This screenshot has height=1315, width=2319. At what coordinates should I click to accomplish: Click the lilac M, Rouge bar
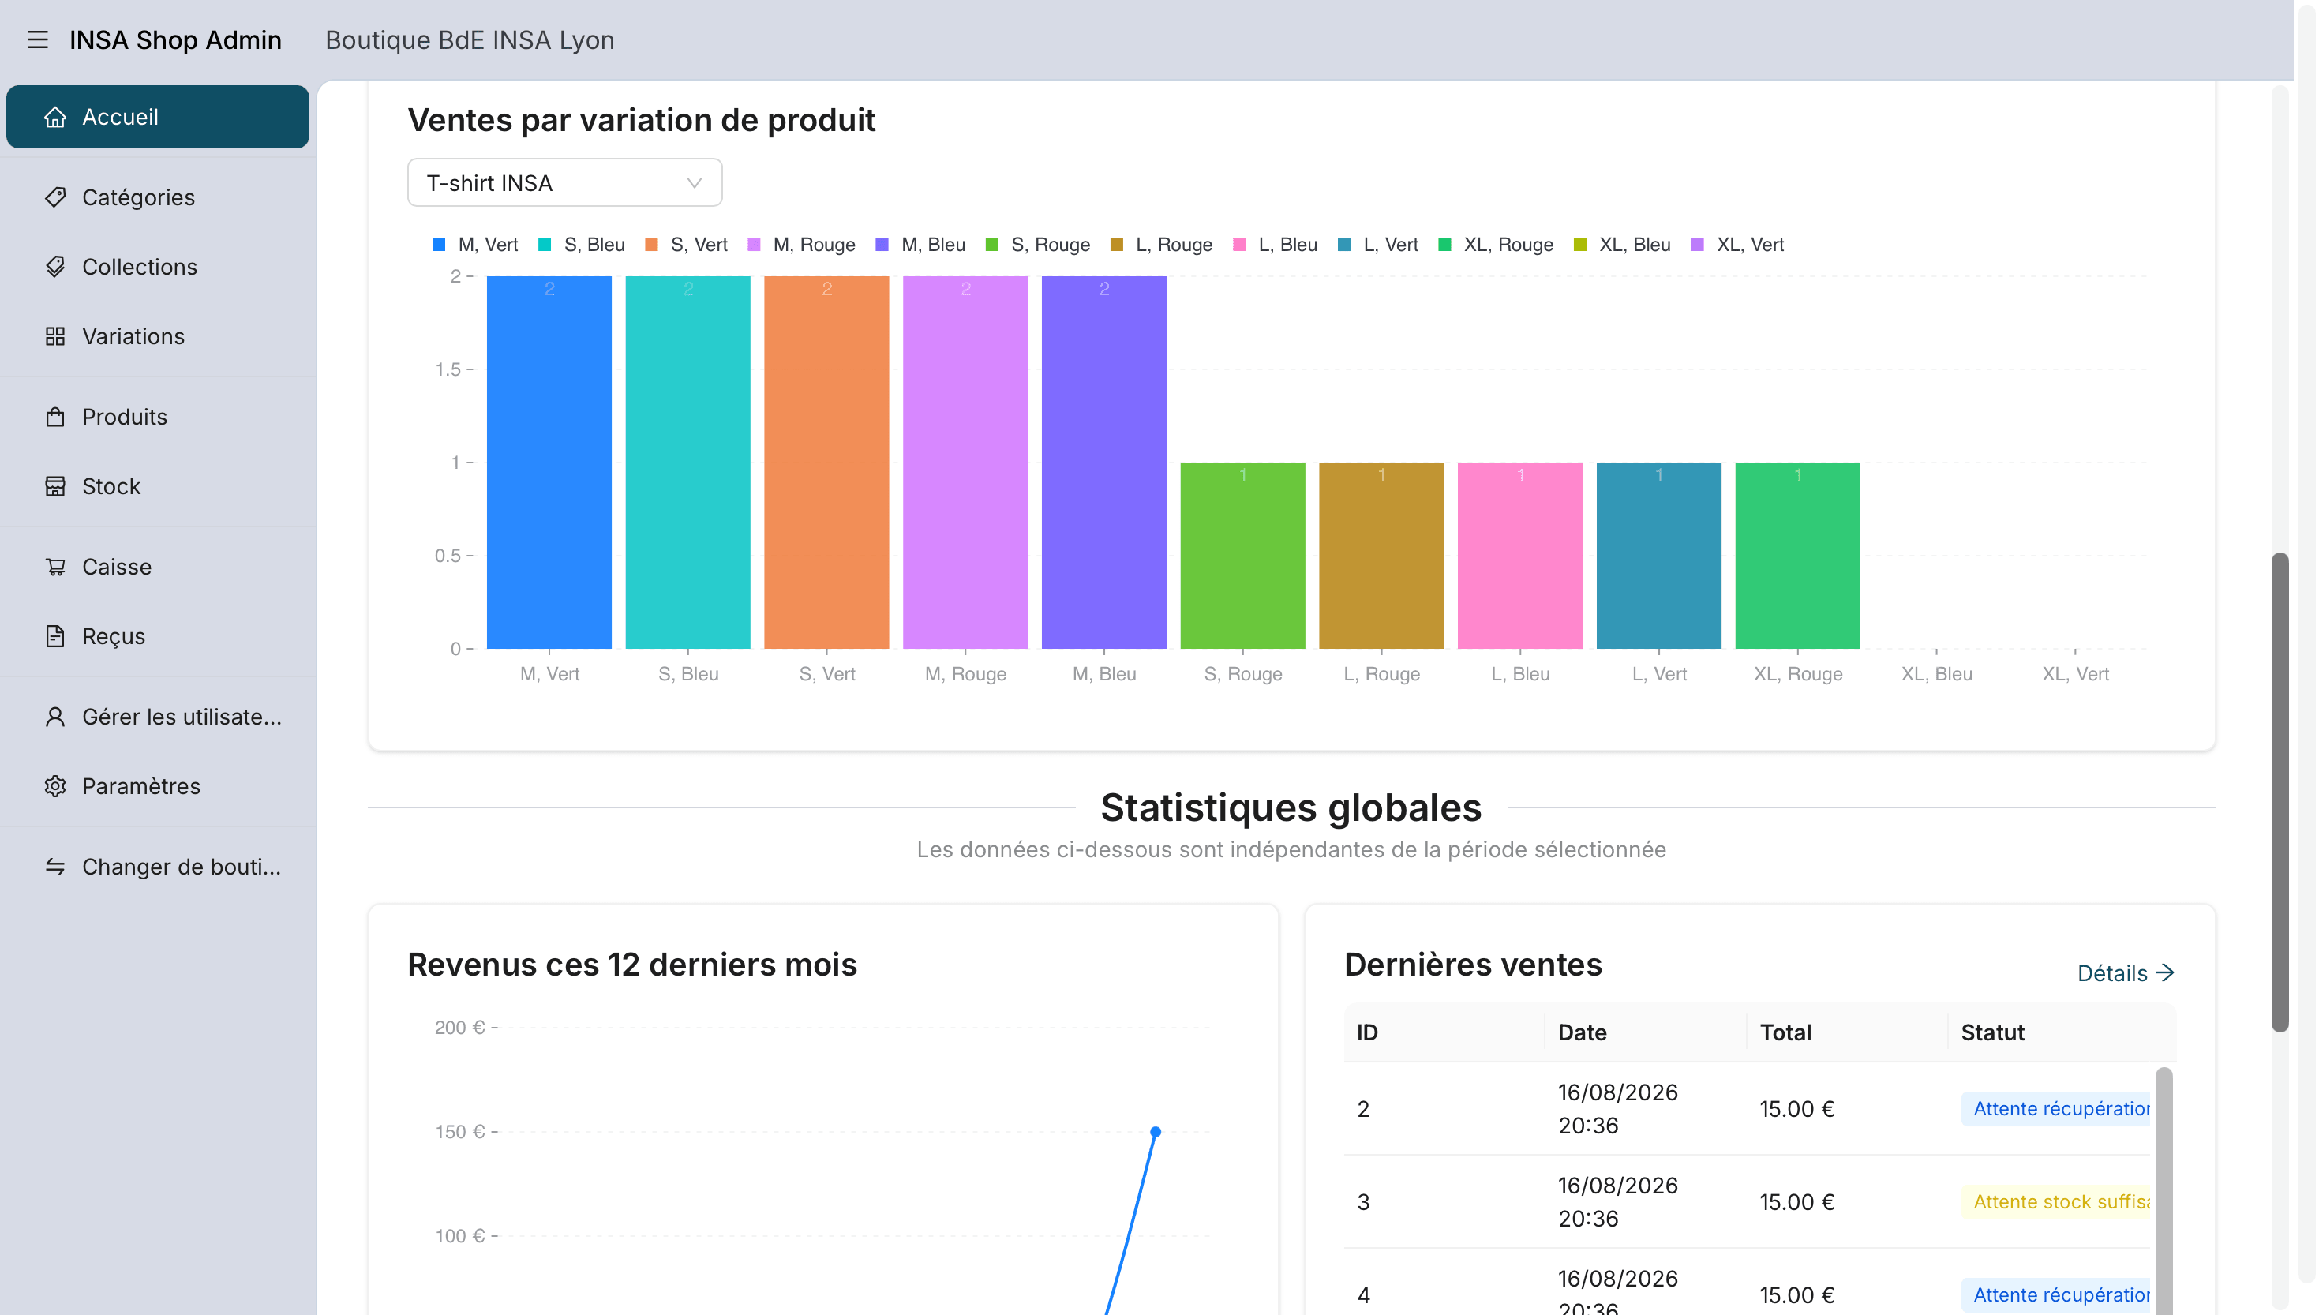(x=965, y=463)
